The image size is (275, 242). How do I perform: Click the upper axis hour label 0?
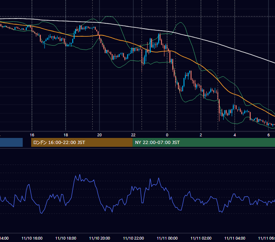point(167,135)
